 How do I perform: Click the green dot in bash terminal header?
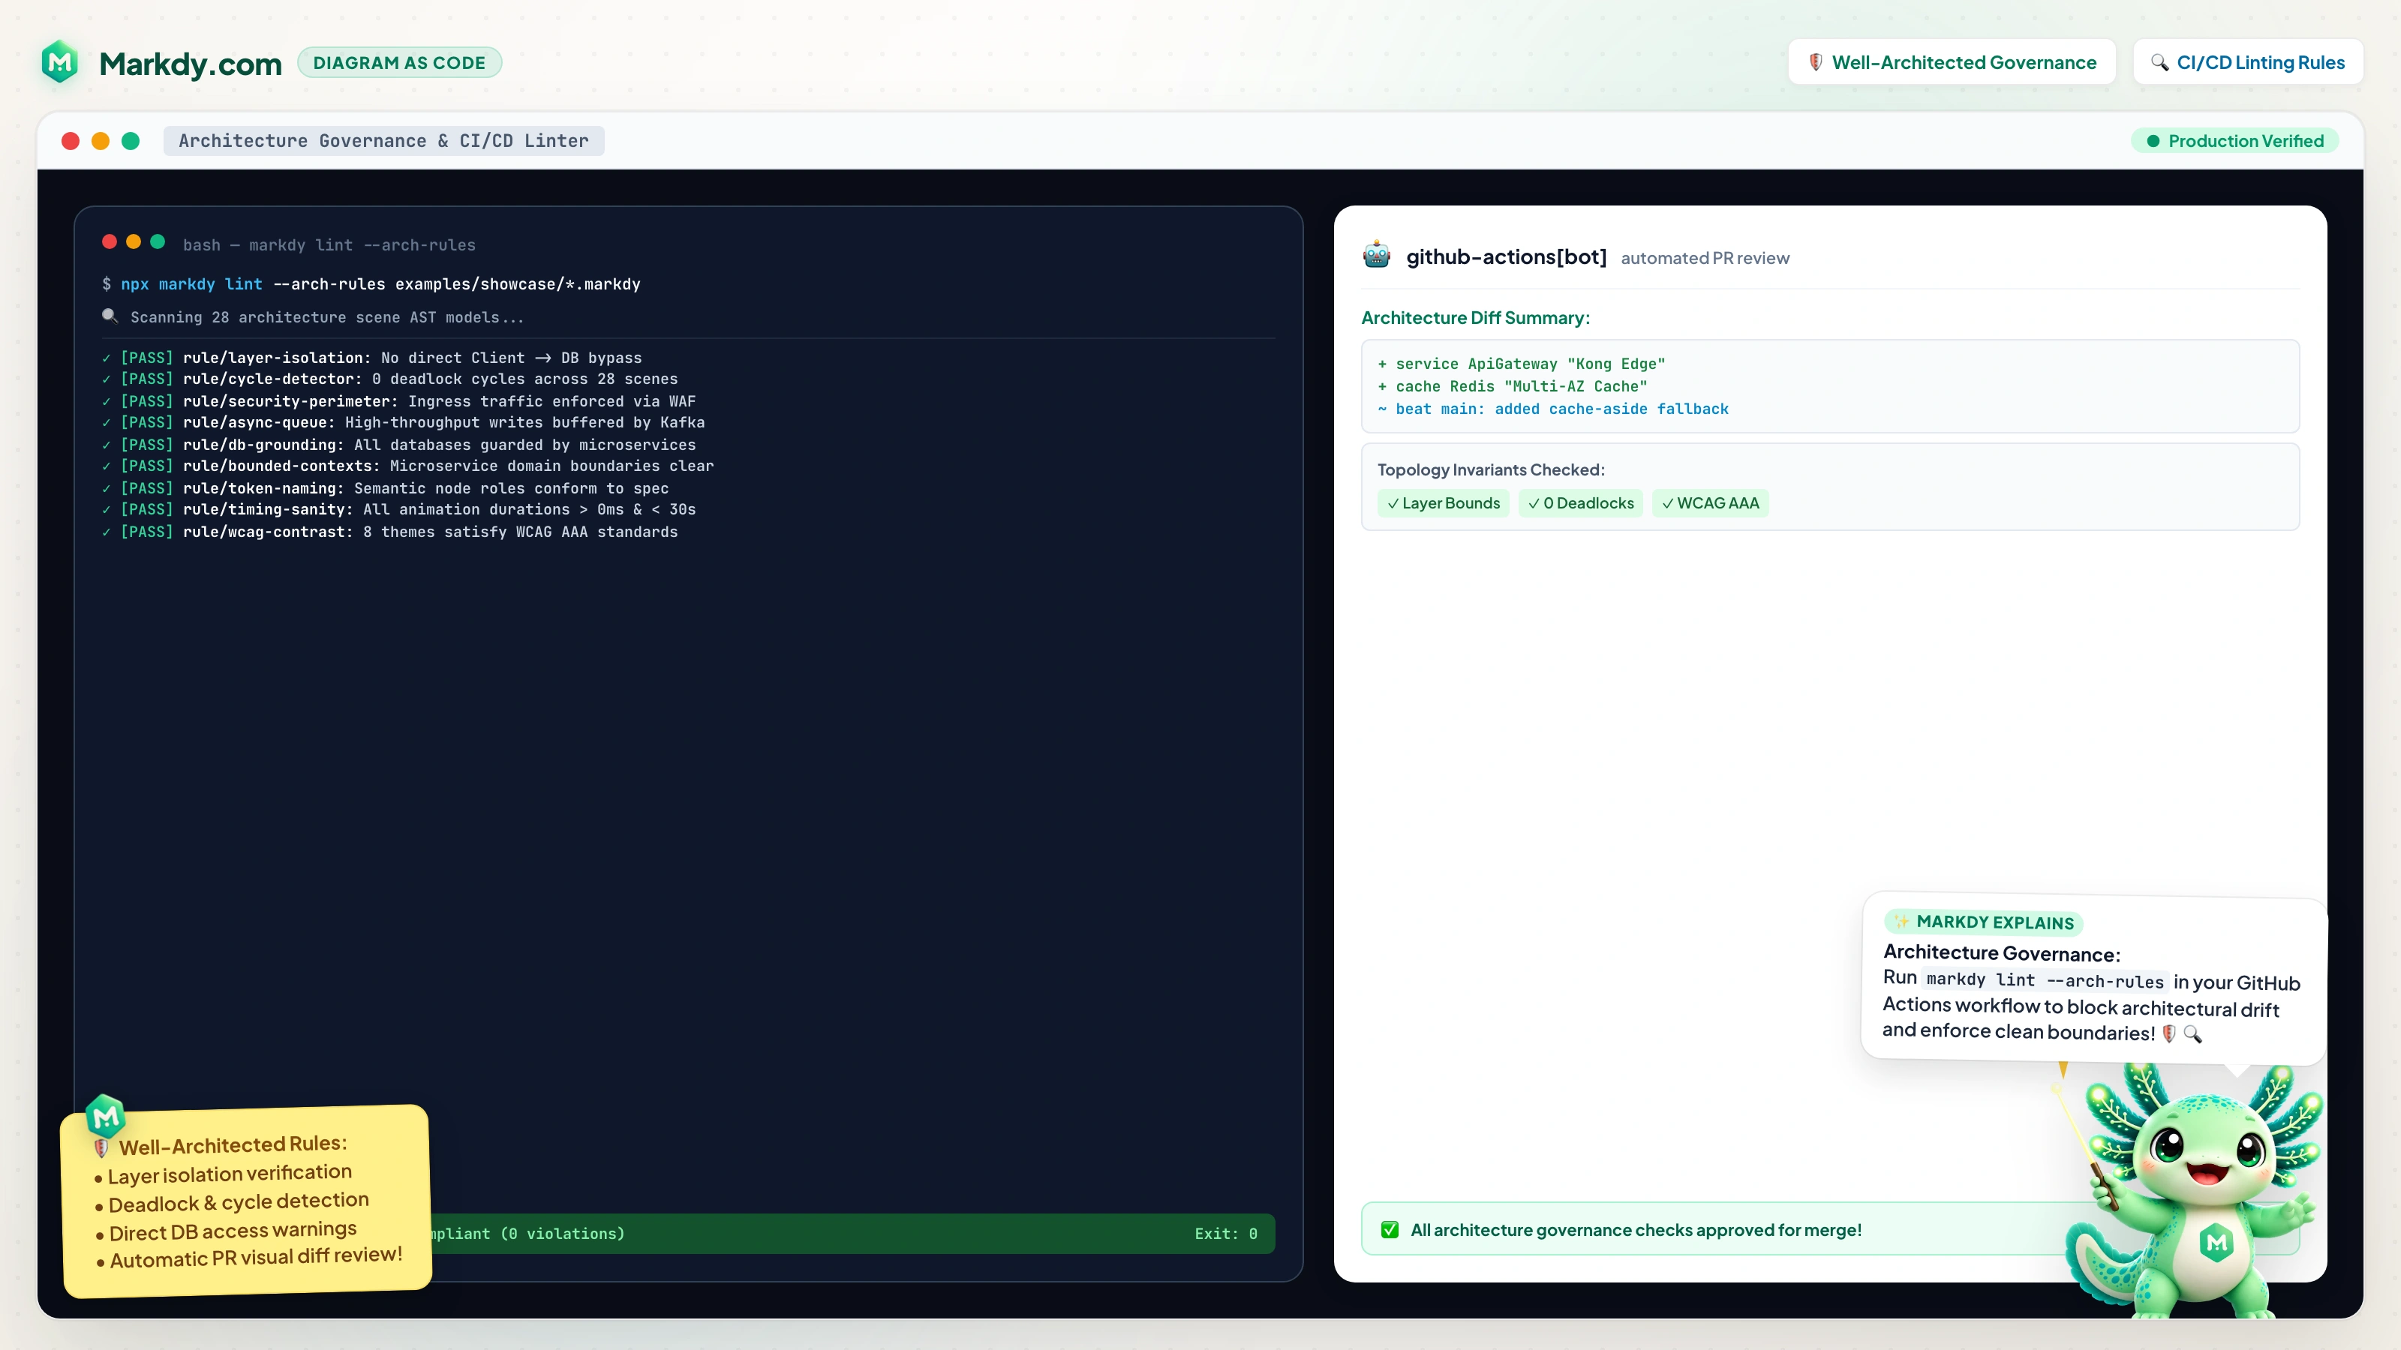click(158, 242)
